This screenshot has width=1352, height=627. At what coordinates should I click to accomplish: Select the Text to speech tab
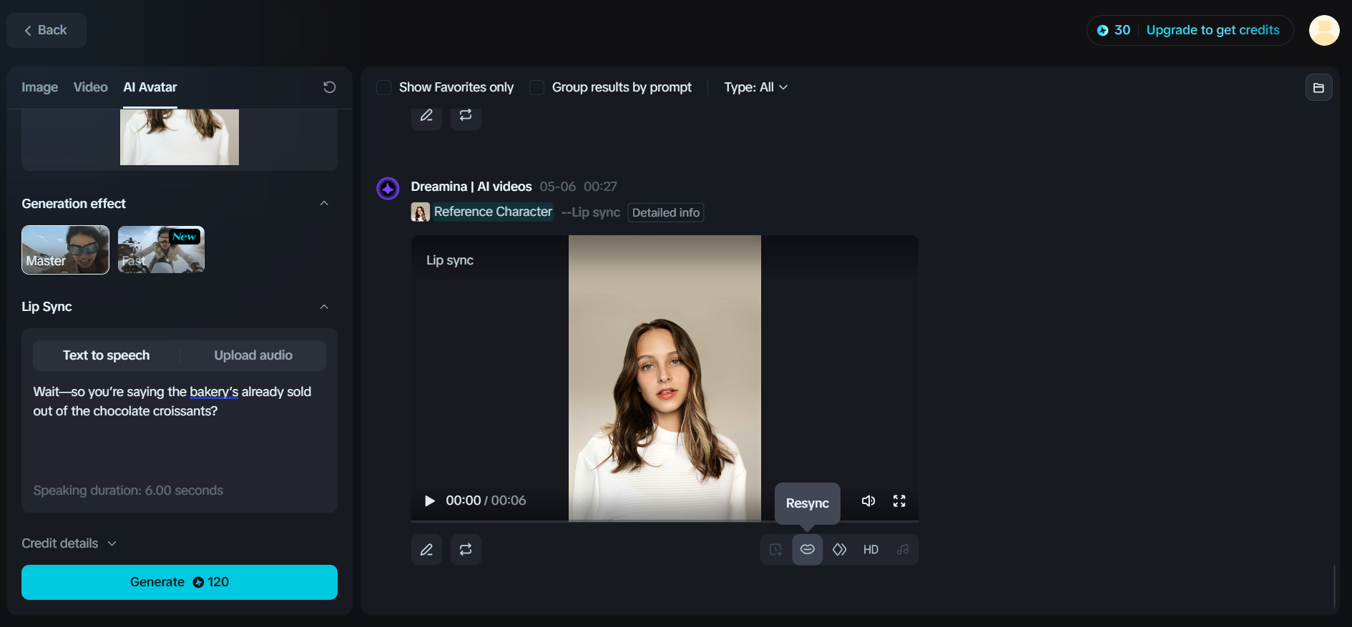[x=107, y=355]
